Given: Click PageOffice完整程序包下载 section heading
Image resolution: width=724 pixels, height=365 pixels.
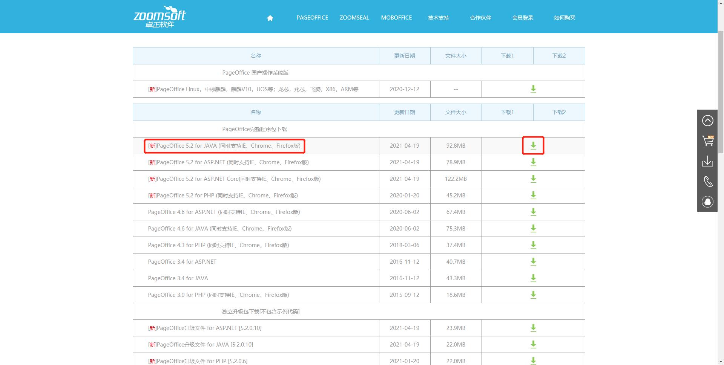Looking at the screenshot, I should (x=255, y=129).
